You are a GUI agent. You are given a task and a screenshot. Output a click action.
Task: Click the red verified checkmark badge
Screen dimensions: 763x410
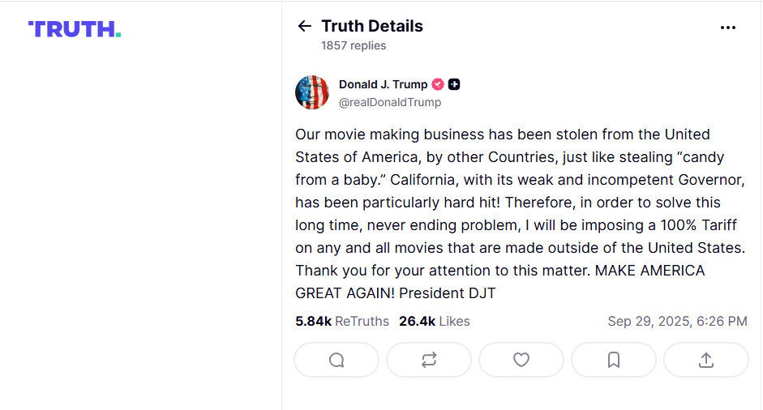(438, 84)
